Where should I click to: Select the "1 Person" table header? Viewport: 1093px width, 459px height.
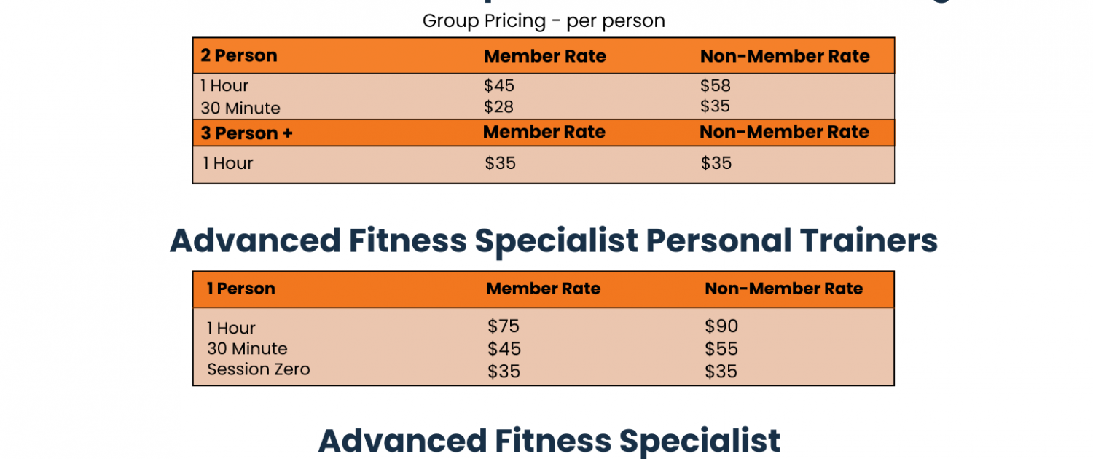(x=240, y=289)
